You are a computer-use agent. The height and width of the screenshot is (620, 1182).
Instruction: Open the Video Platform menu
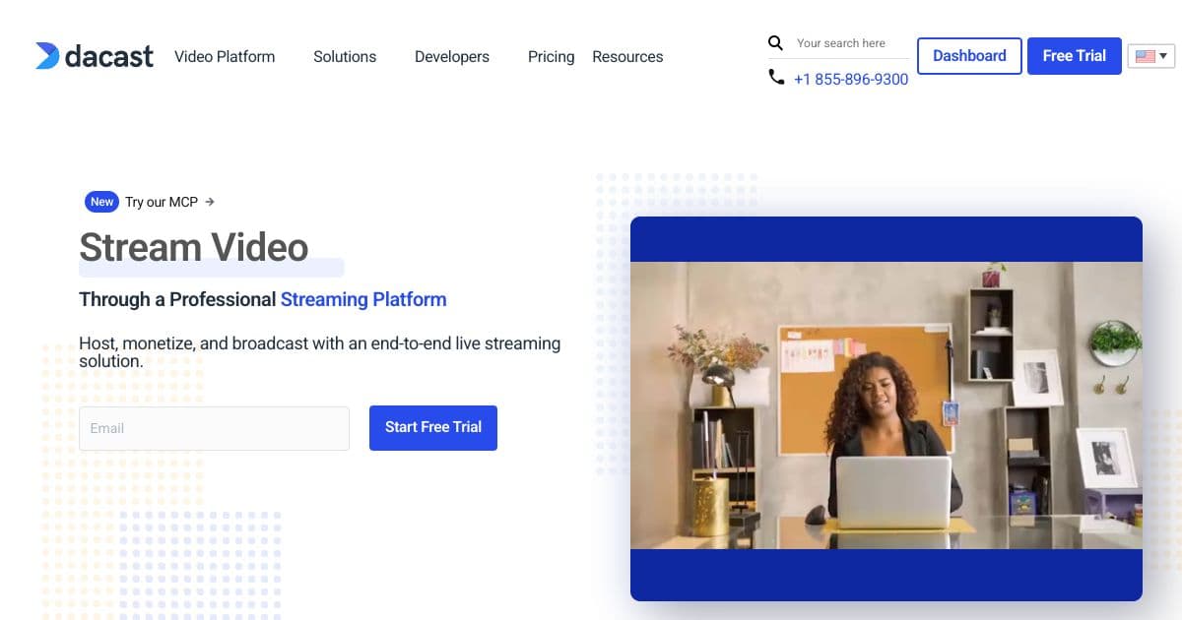click(225, 57)
